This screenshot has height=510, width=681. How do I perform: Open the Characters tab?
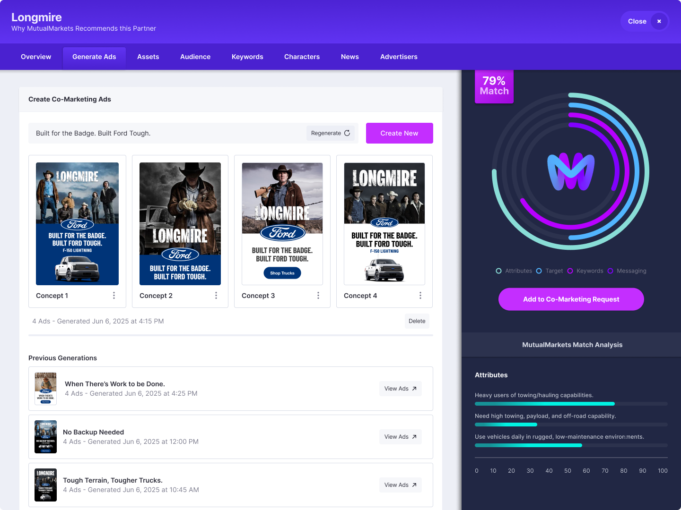302,57
